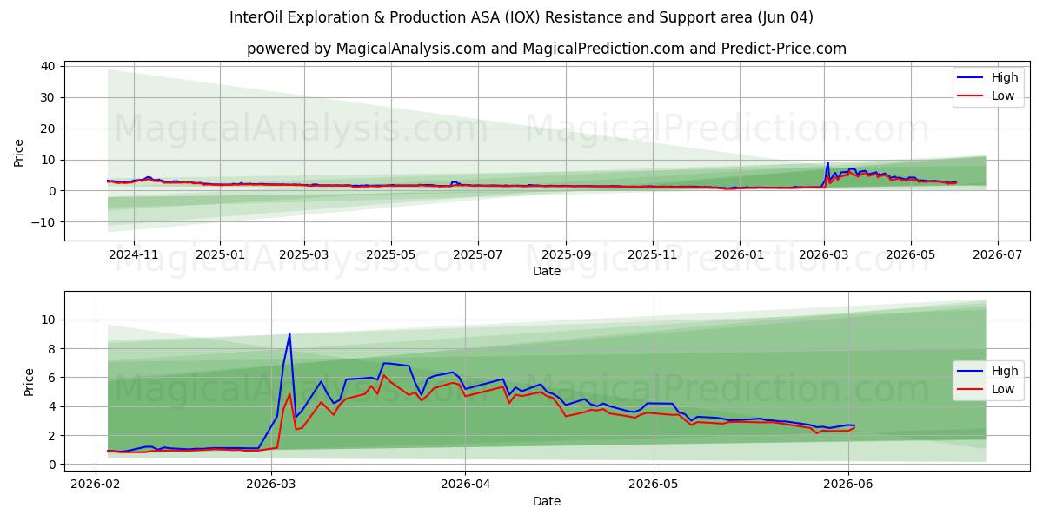Click the '2025-05' tick label on top axis
This screenshot has height=521, width=1043.
[390, 254]
